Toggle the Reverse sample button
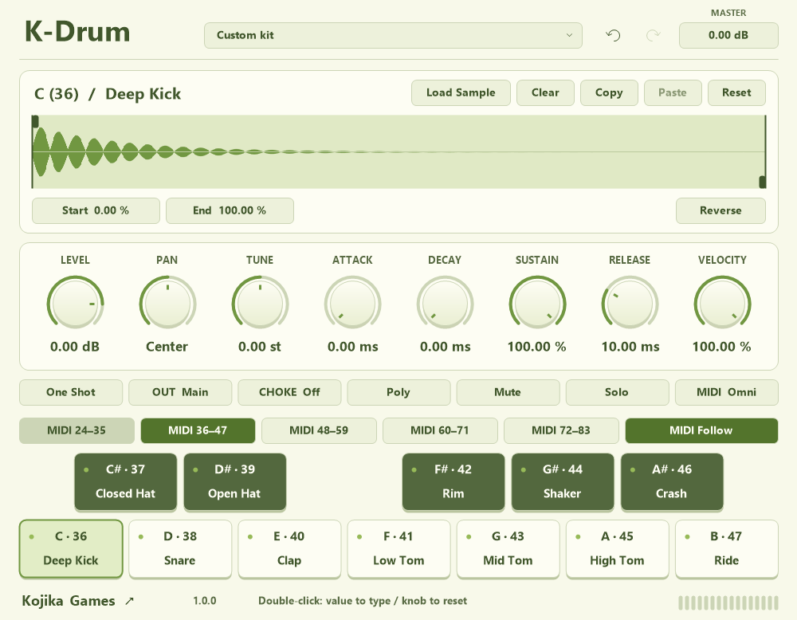 pos(720,210)
